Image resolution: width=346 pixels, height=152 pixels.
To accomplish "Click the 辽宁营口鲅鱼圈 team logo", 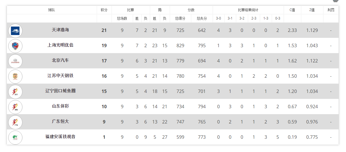I will pyautogui.click(x=15, y=92).
